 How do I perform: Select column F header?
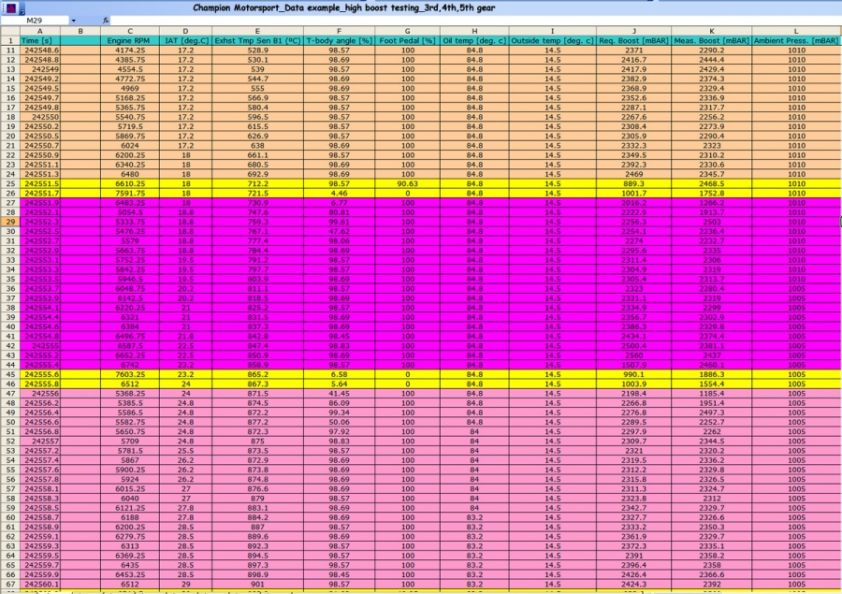coord(339,31)
